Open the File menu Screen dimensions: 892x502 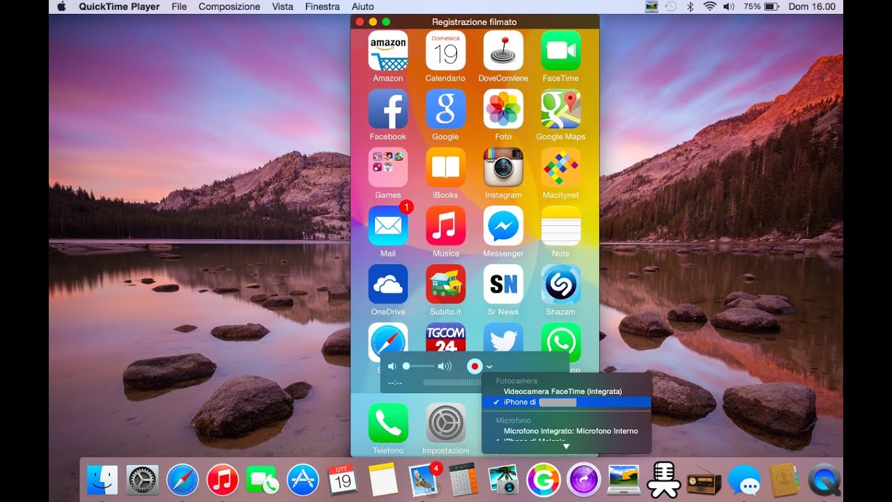[x=179, y=6]
